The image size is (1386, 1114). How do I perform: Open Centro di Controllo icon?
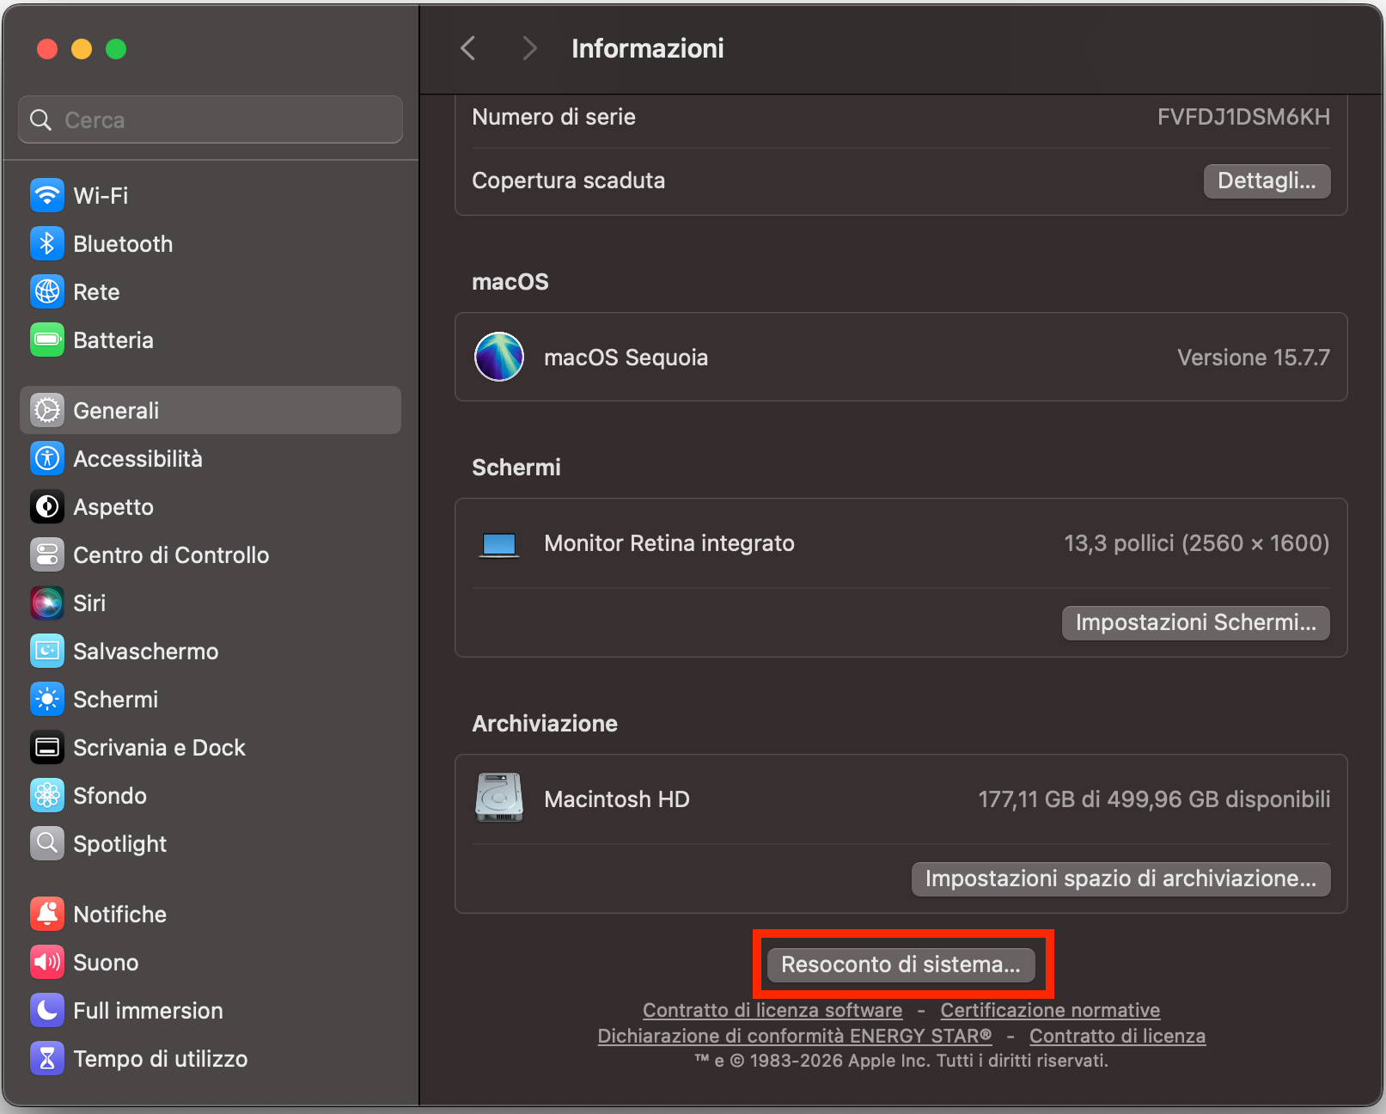[47, 554]
